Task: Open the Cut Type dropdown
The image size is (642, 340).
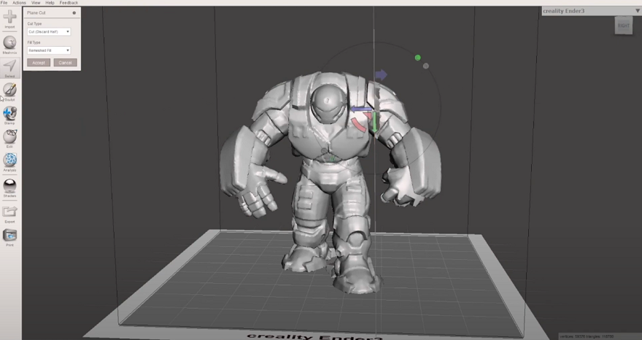Action: [x=49, y=31]
